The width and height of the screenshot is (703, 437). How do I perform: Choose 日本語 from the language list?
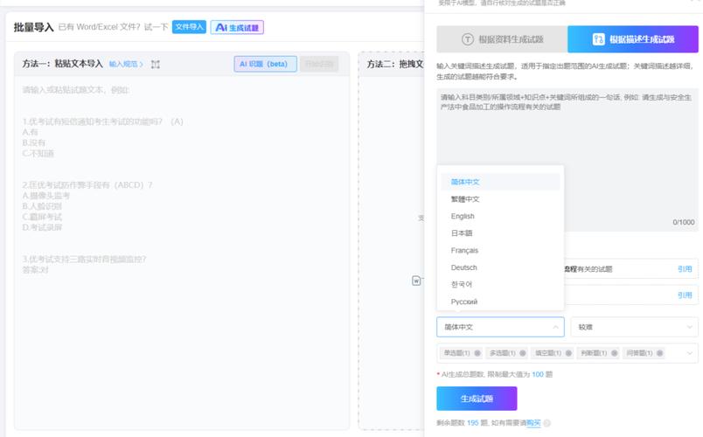click(500, 233)
